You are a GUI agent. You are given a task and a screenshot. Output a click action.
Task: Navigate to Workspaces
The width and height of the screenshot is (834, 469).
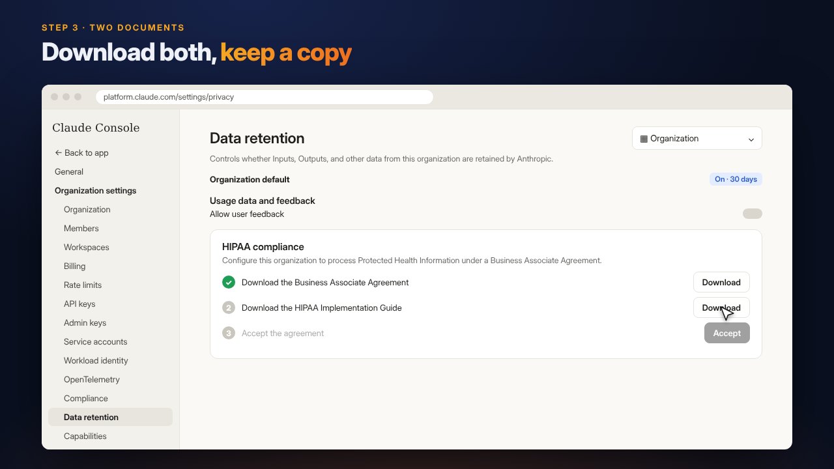(87, 247)
